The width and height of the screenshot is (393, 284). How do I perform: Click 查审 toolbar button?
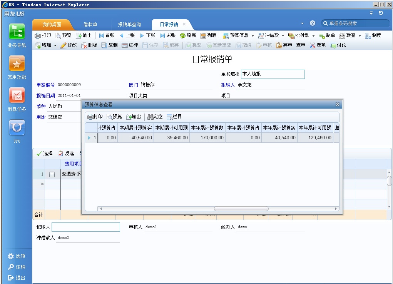click(301, 45)
